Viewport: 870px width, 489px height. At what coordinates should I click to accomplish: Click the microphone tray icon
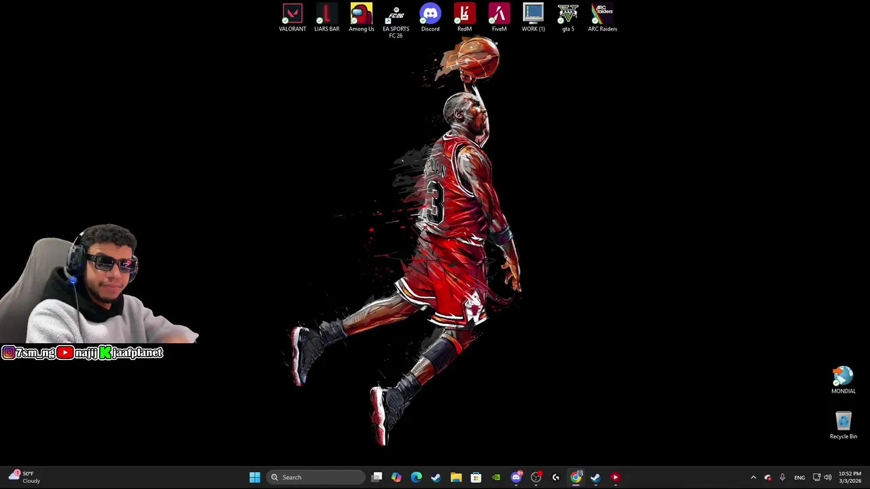click(782, 477)
